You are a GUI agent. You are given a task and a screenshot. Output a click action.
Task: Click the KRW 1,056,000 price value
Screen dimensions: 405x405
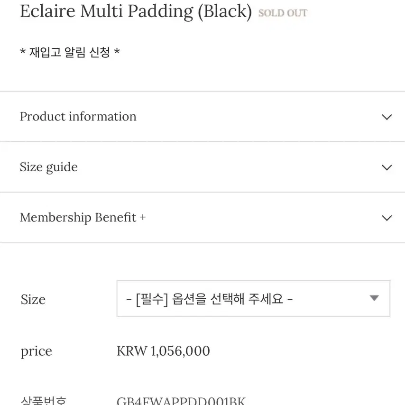pos(163,351)
